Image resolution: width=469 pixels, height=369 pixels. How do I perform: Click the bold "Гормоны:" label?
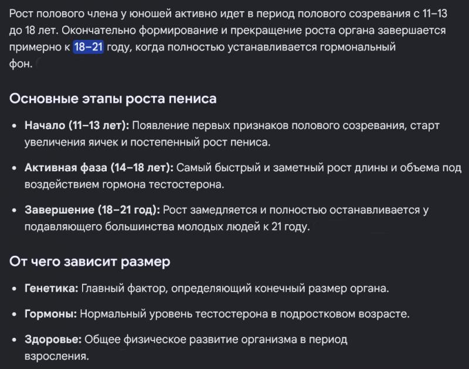[x=51, y=314]
